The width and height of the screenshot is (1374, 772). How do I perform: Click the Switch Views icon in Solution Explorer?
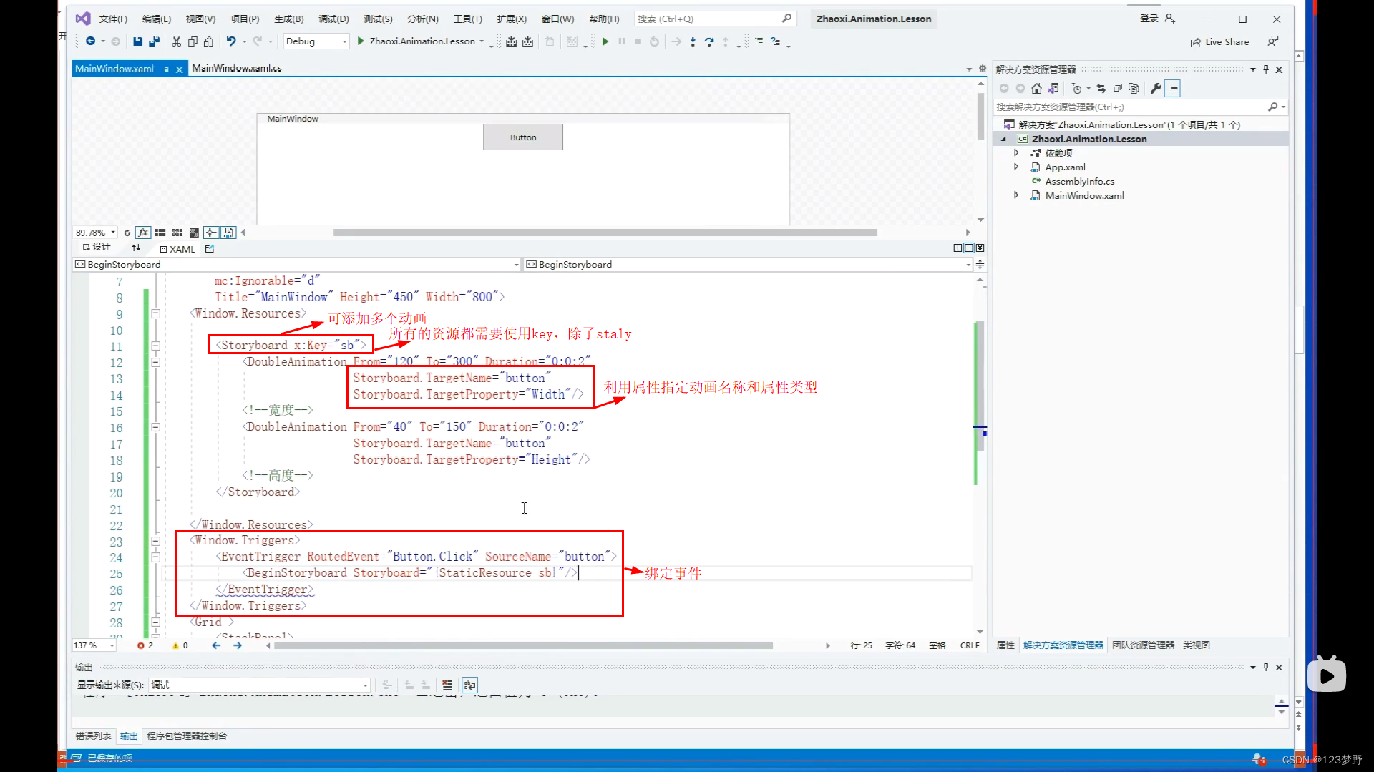click(x=1053, y=89)
